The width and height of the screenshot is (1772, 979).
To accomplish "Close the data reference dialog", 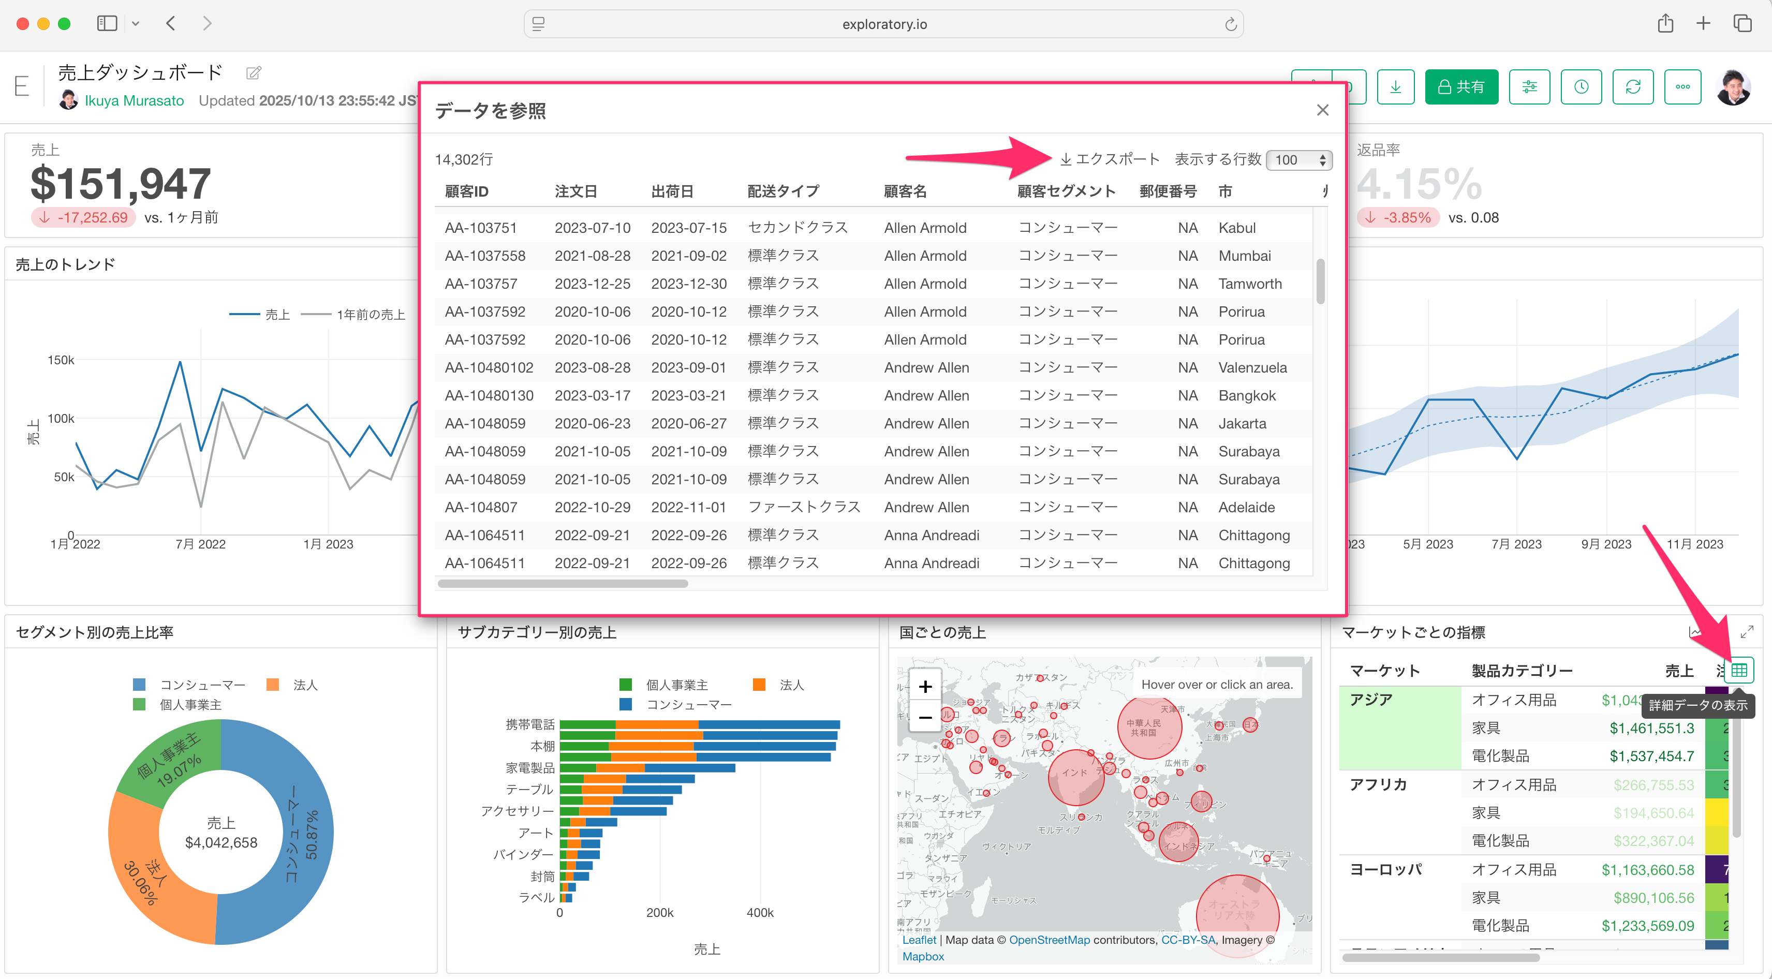I will tap(1322, 110).
